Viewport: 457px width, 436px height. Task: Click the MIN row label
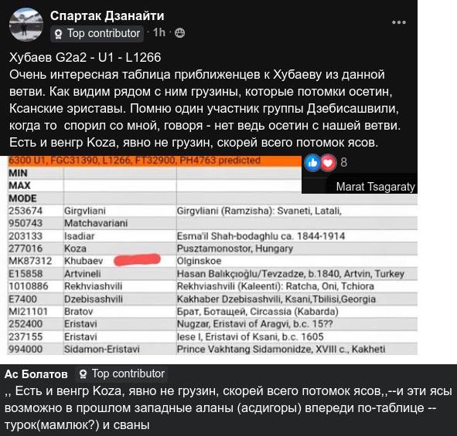click(x=18, y=173)
